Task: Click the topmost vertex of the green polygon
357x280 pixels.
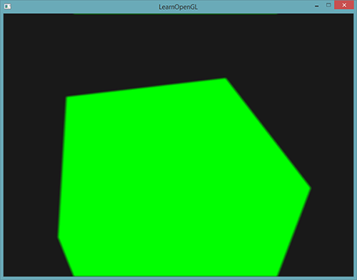Action: [225, 79]
